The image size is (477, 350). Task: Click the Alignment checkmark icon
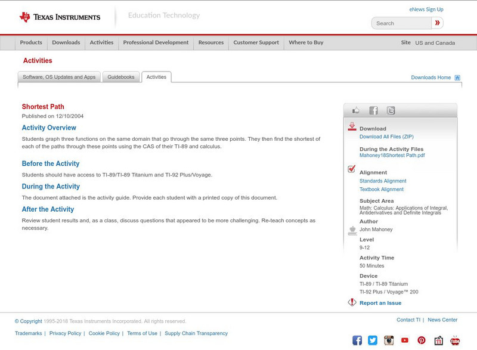[352, 169]
